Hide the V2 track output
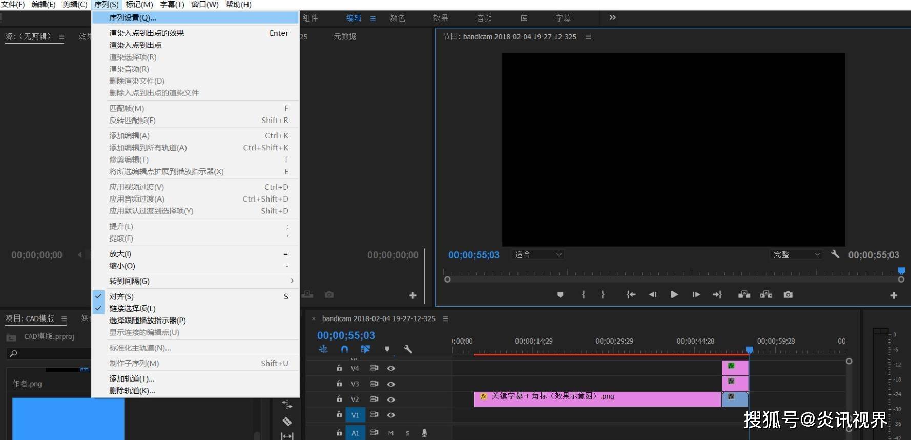The height and width of the screenshot is (440, 911). (x=391, y=399)
